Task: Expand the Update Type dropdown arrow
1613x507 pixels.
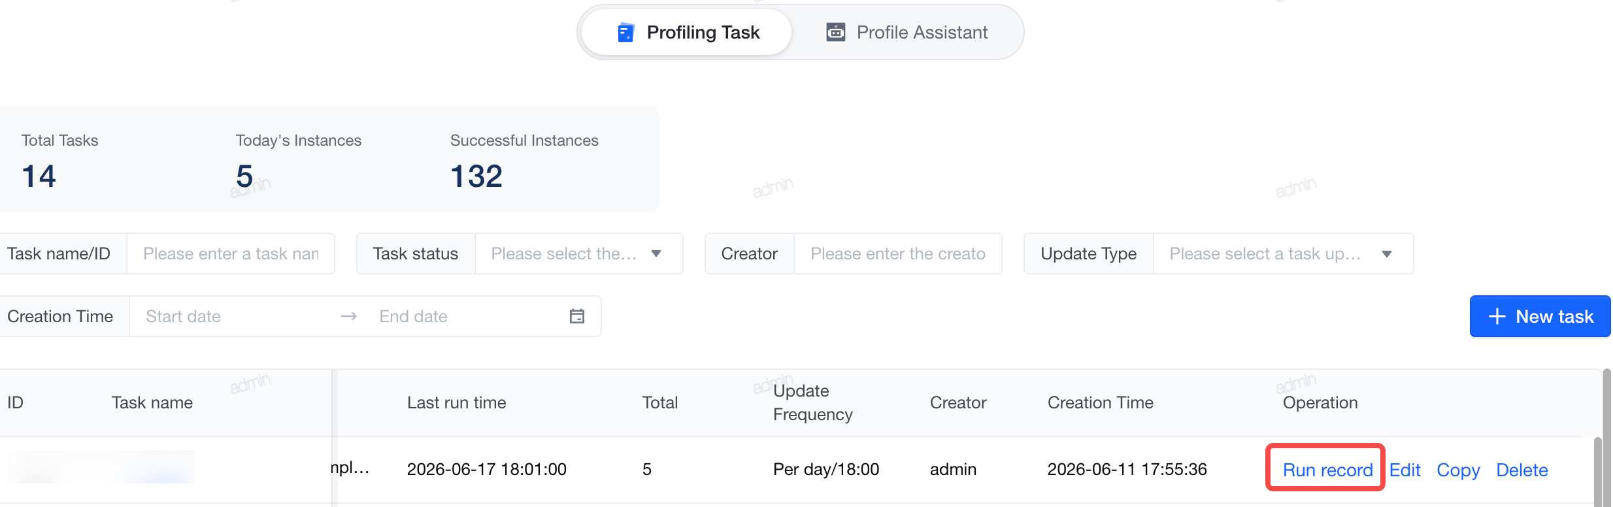Action: [x=1386, y=253]
